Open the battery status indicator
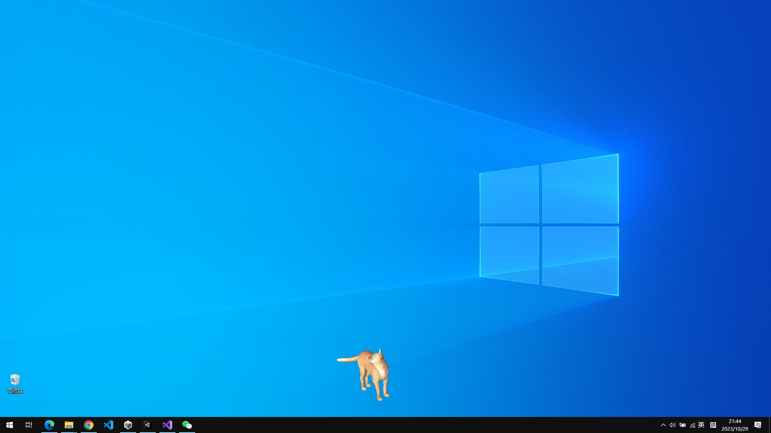The image size is (771, 433). point(683,425)
